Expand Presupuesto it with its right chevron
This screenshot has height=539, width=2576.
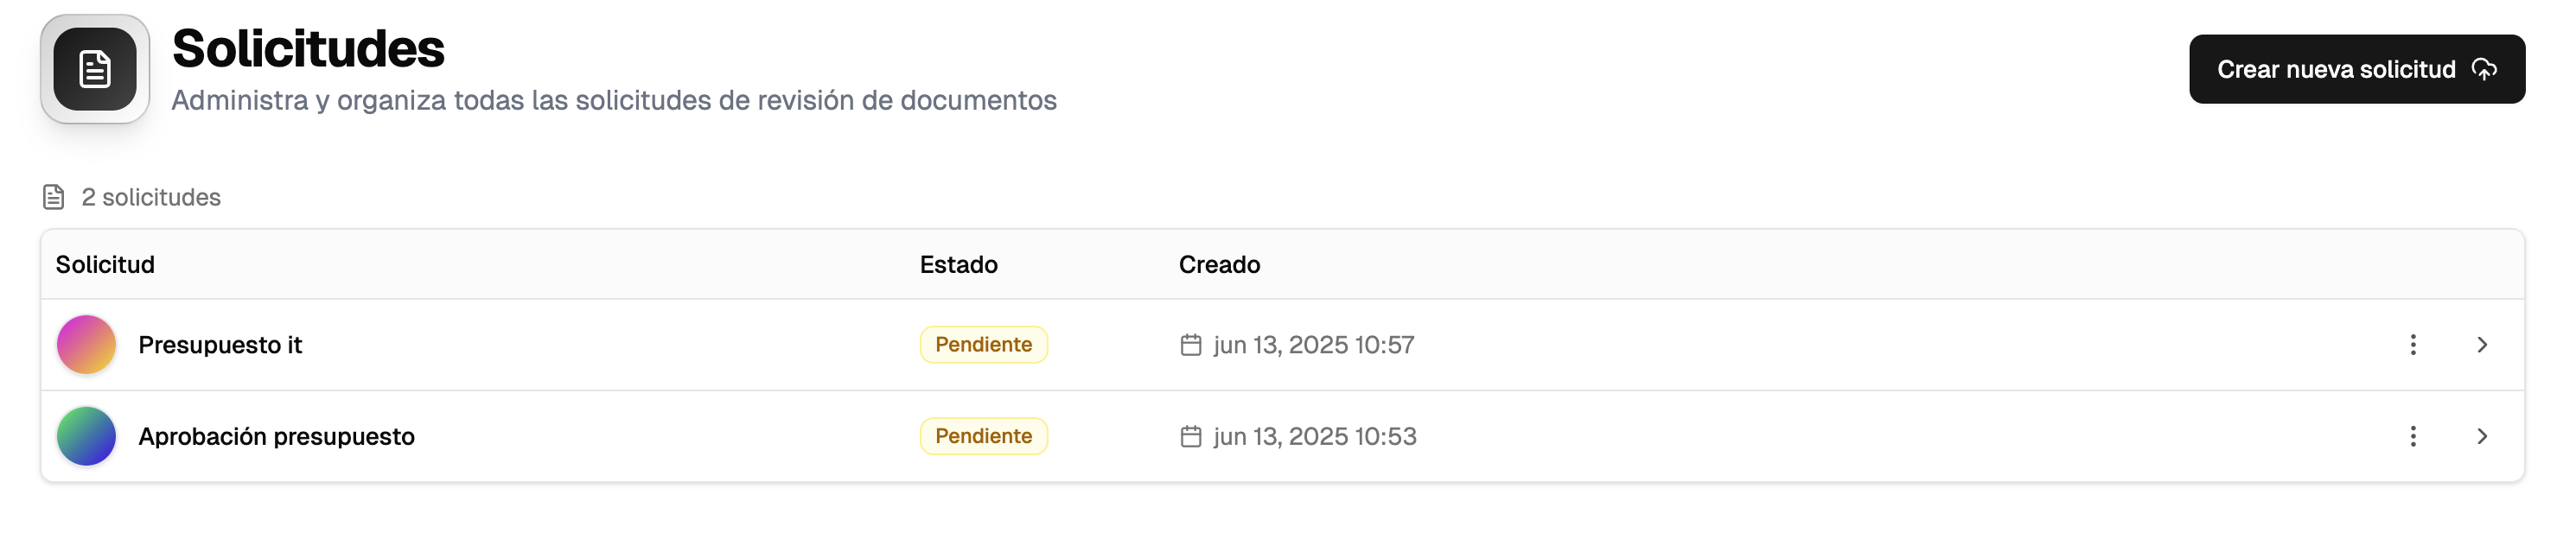coord(2481,345)
